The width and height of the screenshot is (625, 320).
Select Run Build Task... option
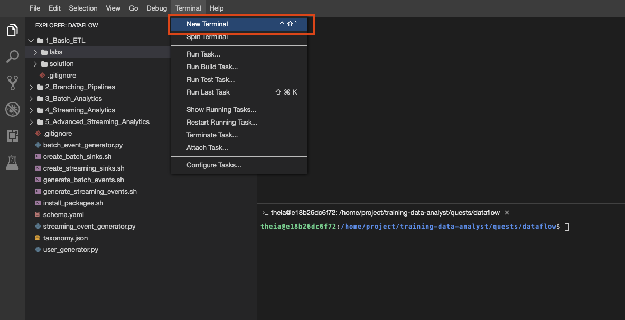pyautogui.click(x=212, y=67)
